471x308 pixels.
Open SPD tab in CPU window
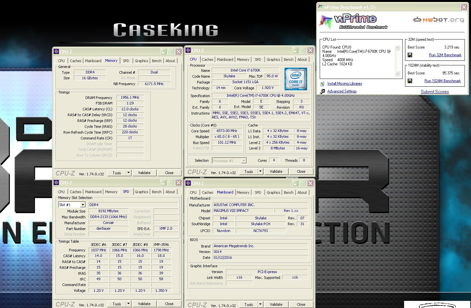[x=258, y=60]
